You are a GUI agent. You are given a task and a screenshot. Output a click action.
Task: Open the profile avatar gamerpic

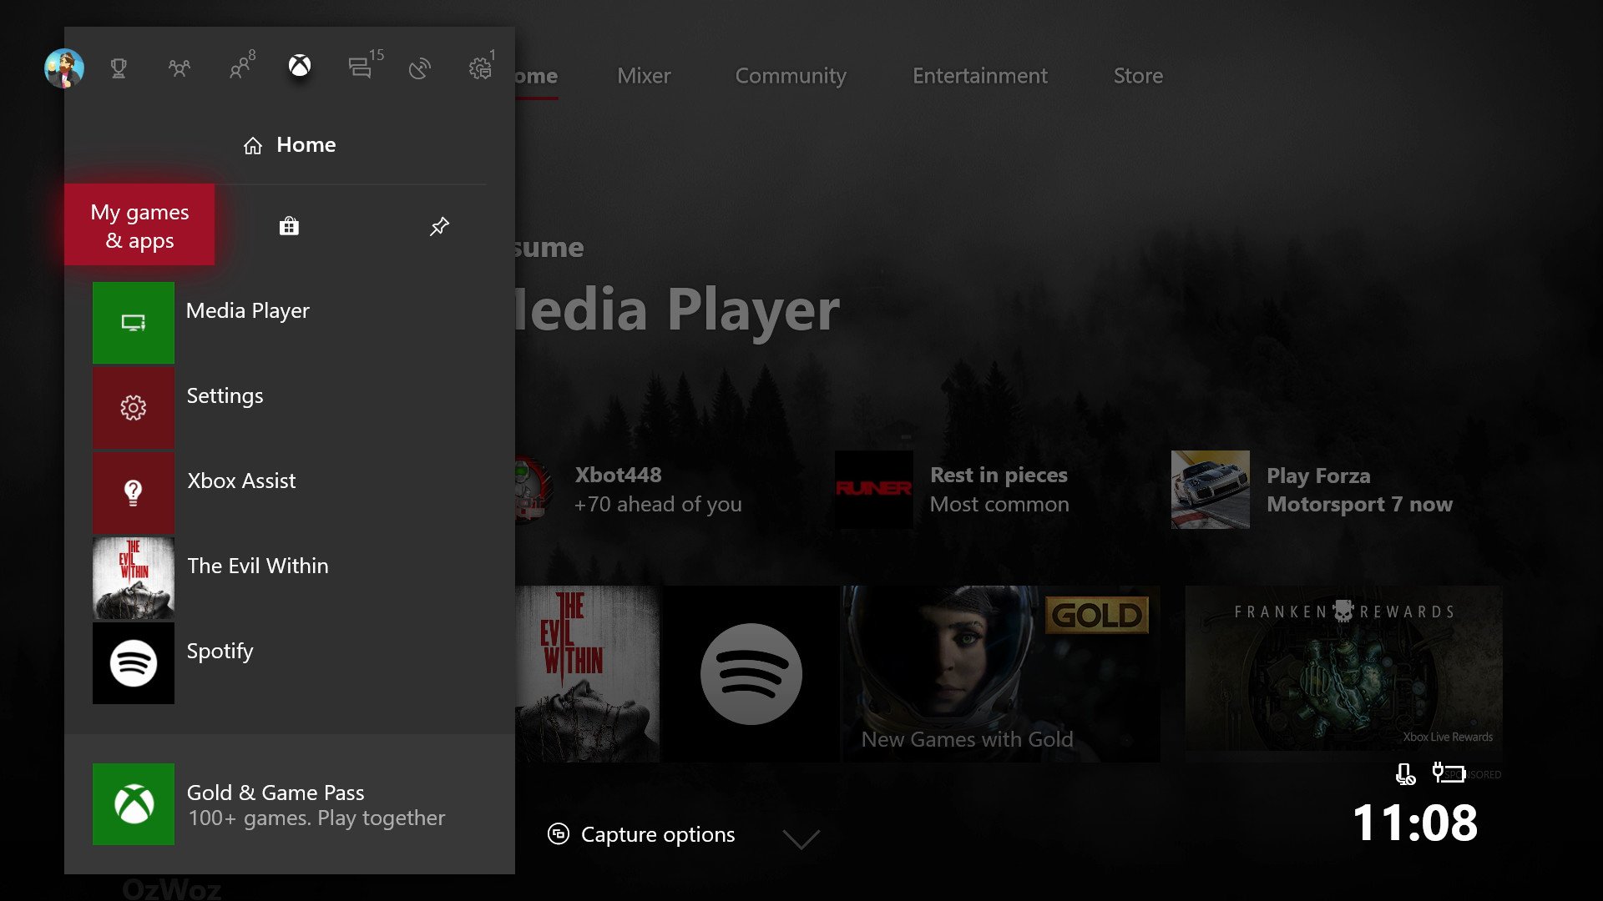[x=64, y=68]
